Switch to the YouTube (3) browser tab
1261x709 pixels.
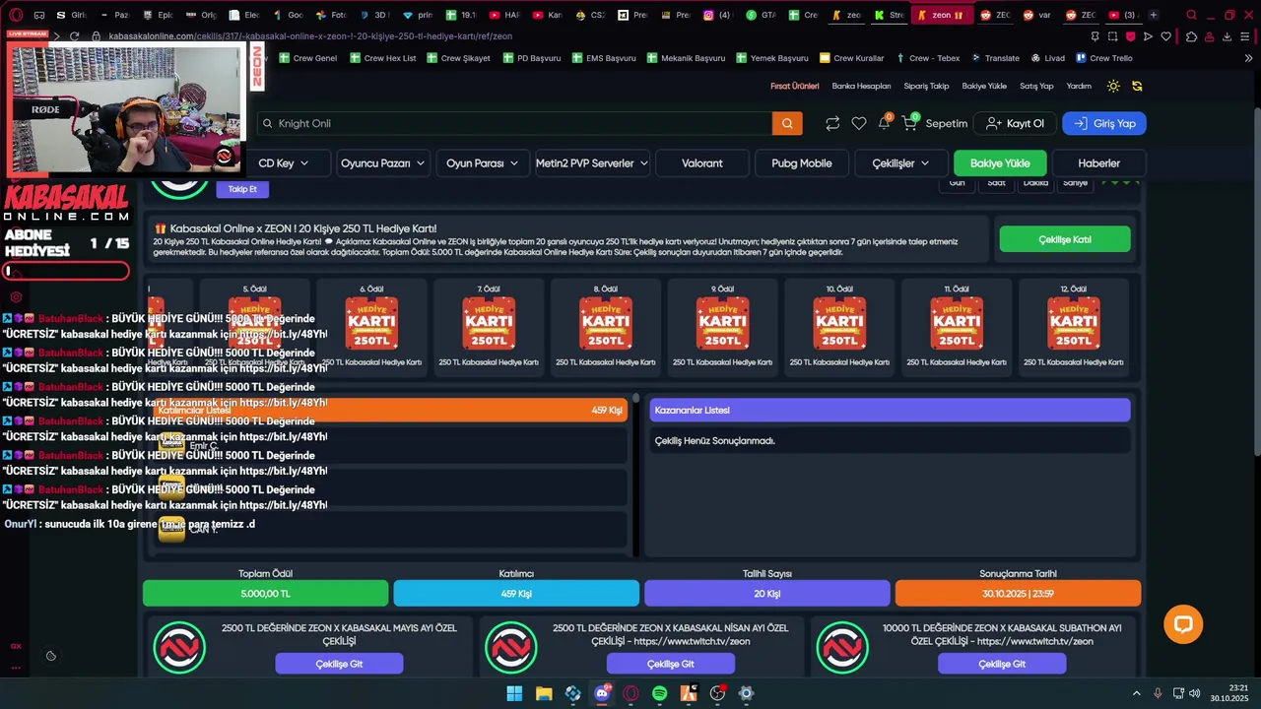[1123, 15]
